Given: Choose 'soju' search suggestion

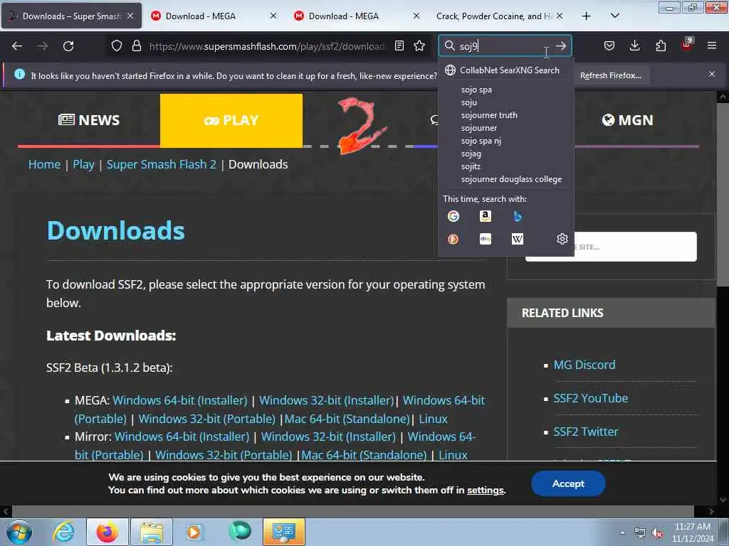Looking at the screenshot, I should pyautogui.click(x=506, y=102).
